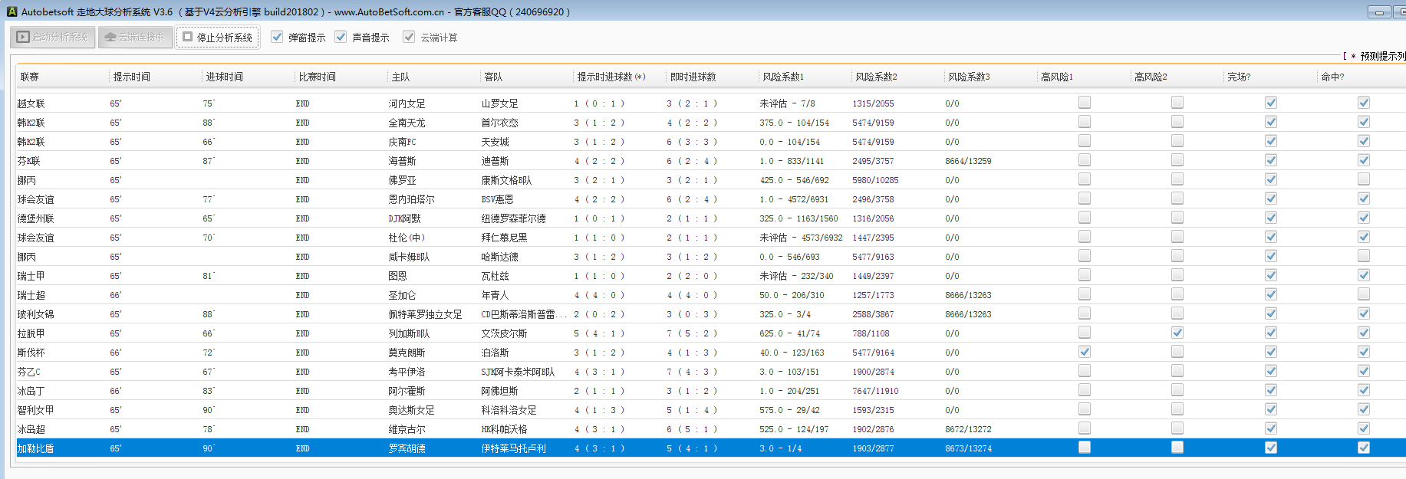Click the 风险系数1 column header
Screen dimensions: 1406x479
[783, 77]
